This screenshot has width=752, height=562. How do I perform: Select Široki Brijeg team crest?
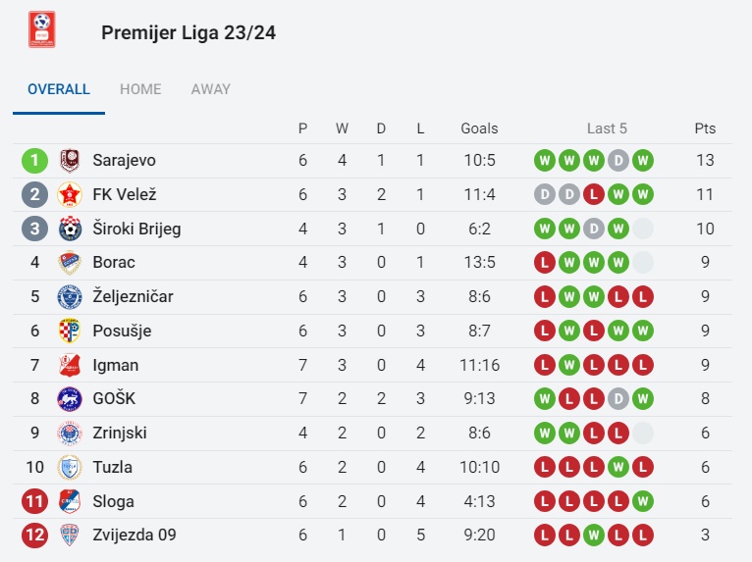coord(70,229)
